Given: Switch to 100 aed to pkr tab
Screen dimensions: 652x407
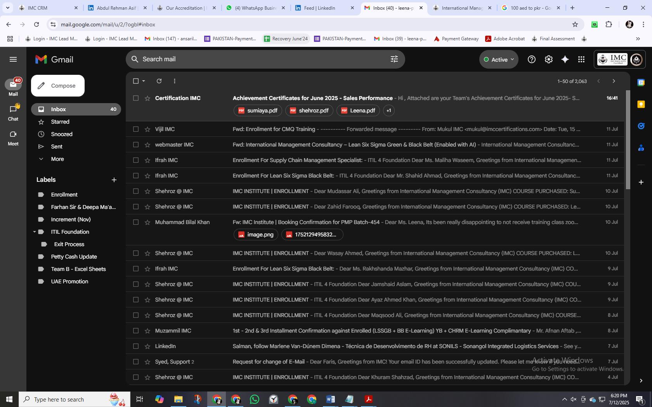Looking at the screenshot, I should point(532,8).
